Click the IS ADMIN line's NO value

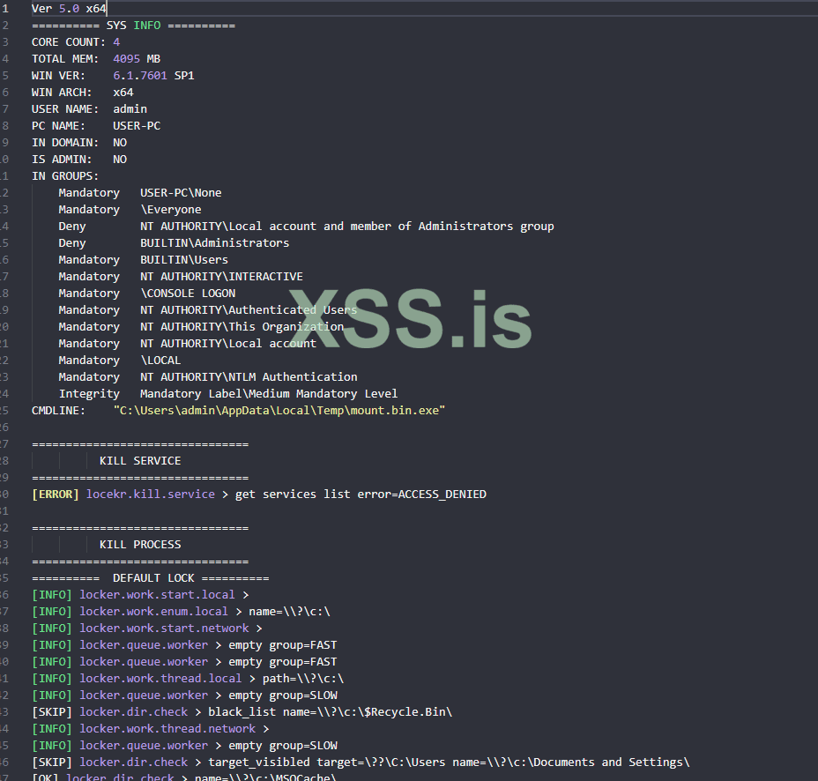(120, 160)
